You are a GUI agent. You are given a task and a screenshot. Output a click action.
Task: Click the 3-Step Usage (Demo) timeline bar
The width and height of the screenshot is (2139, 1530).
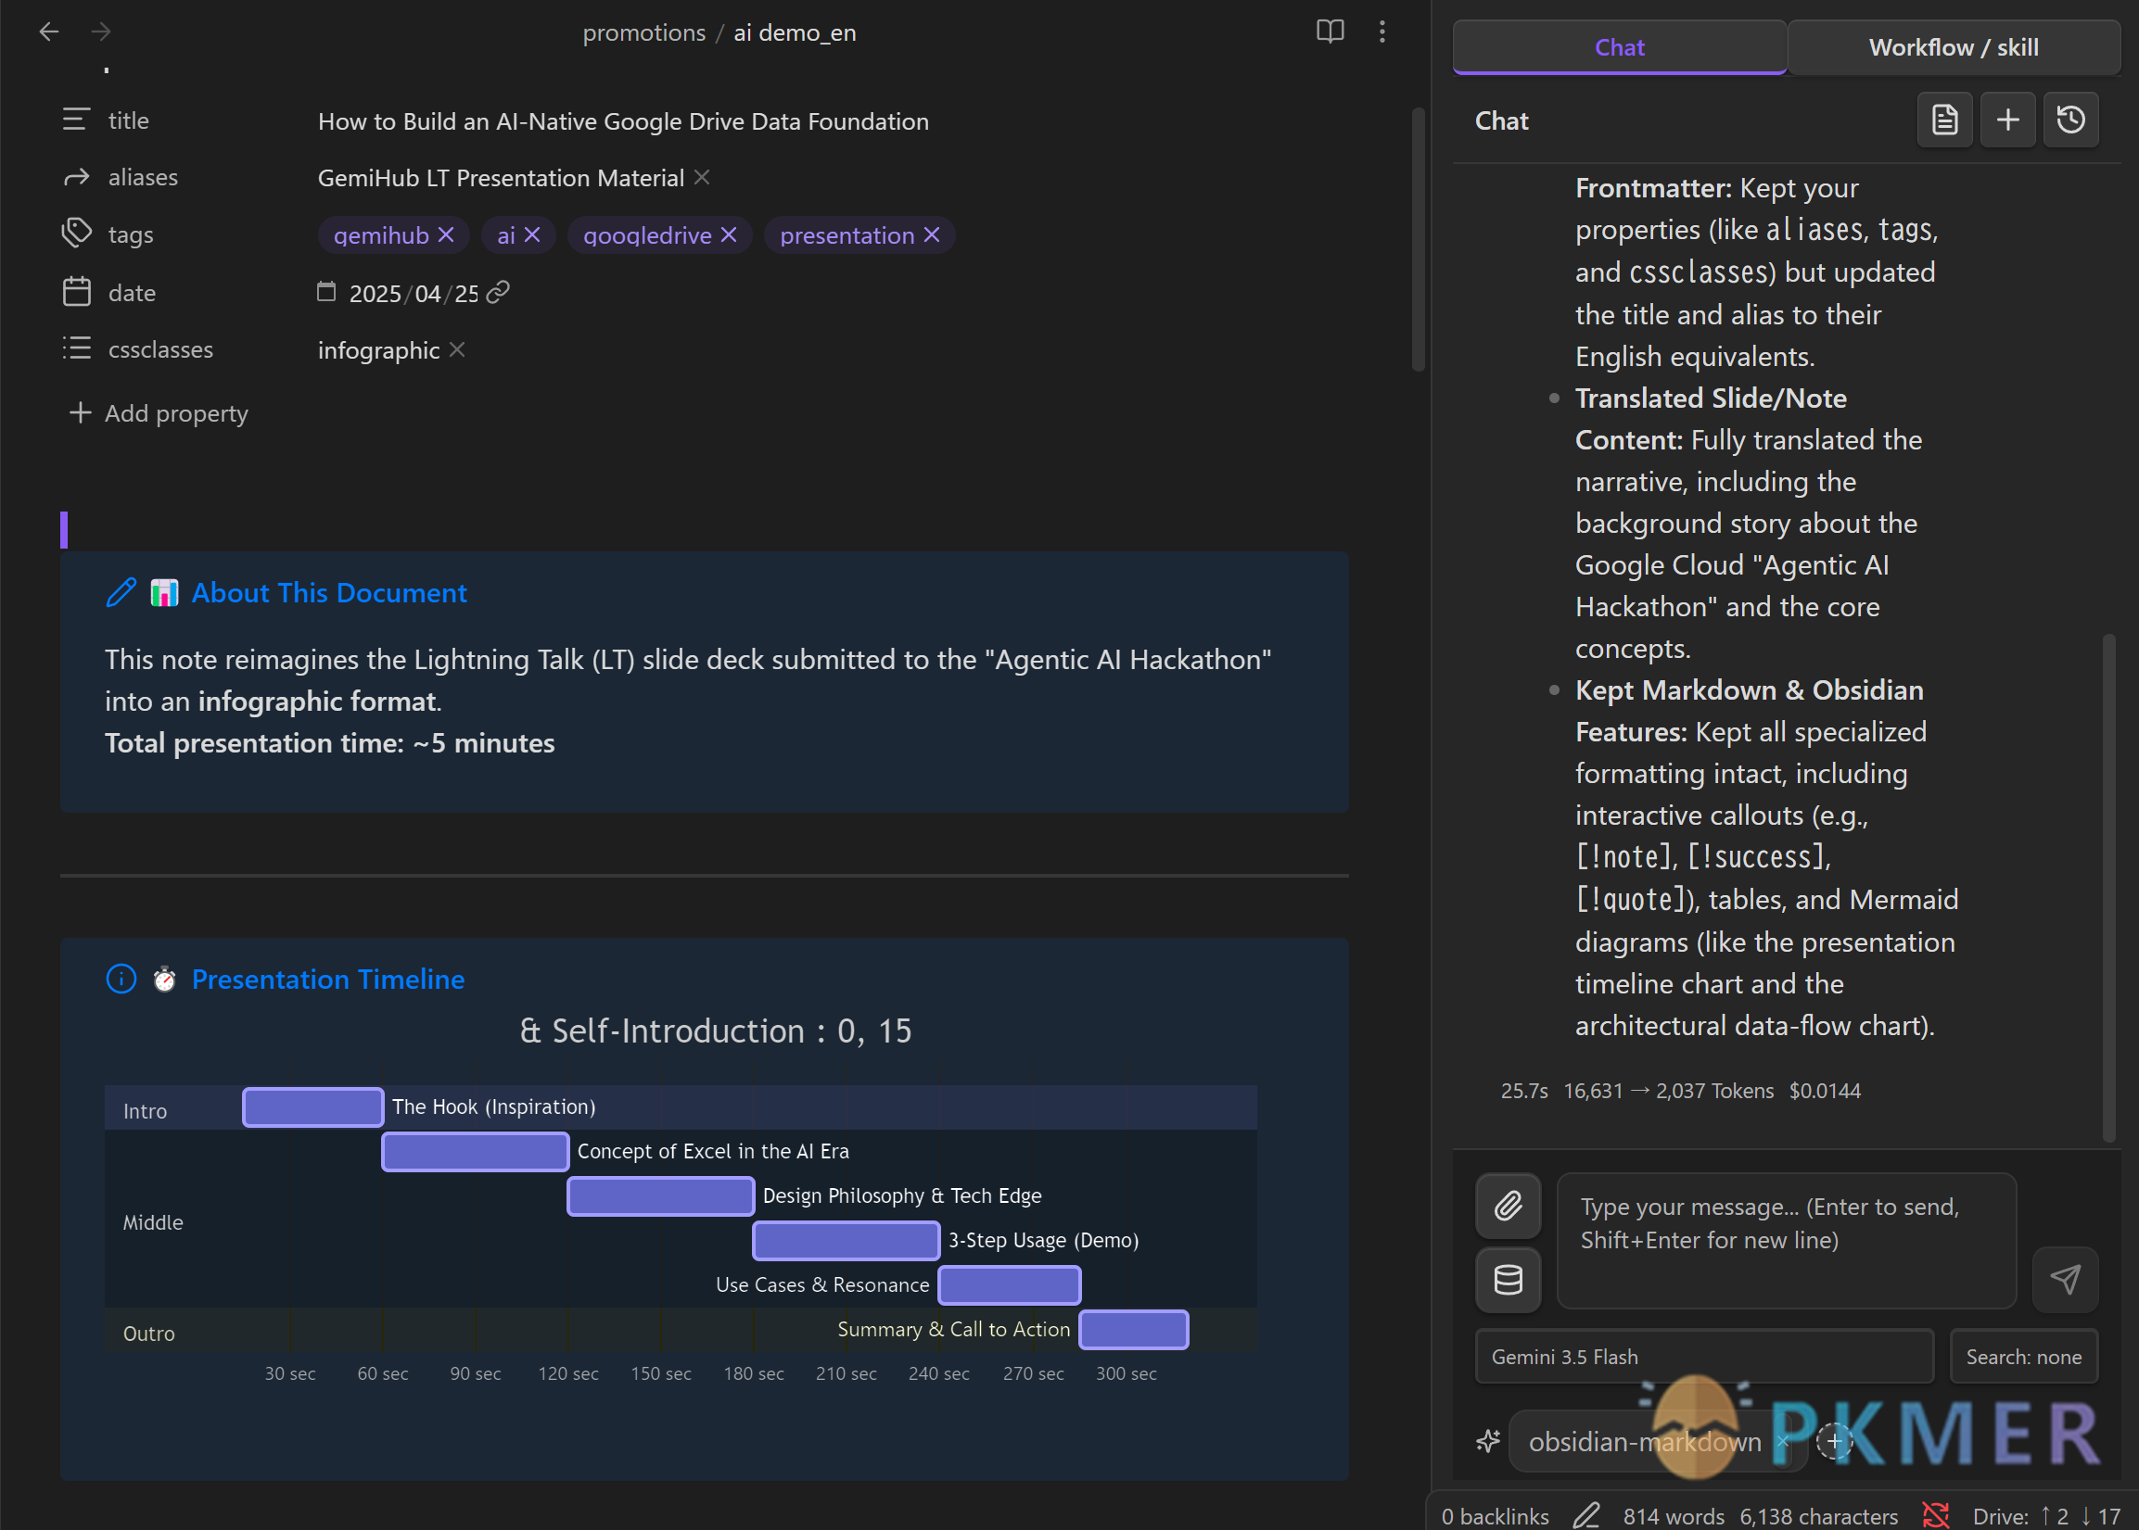847,1240
